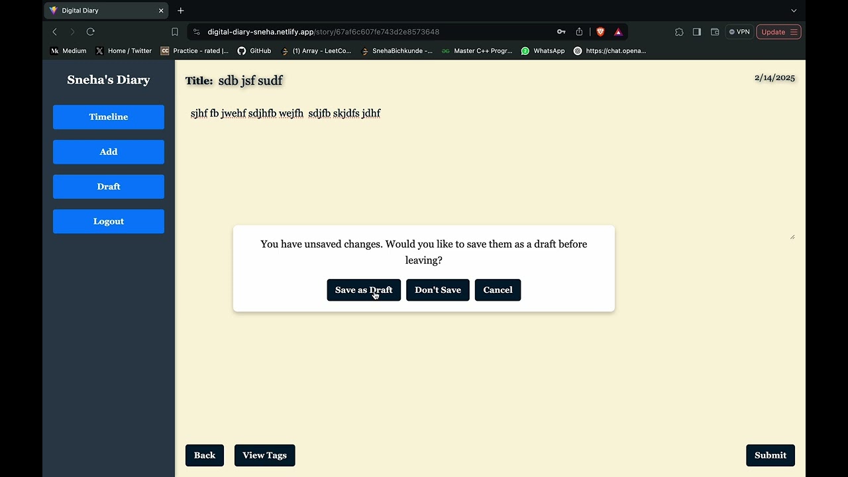This screenshot has width=848, height=477.
Task: Open the extensions puzzle icon
Action: coord(679,32)
